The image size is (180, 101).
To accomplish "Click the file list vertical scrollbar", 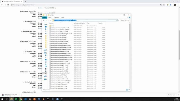I will pos(130,32).
